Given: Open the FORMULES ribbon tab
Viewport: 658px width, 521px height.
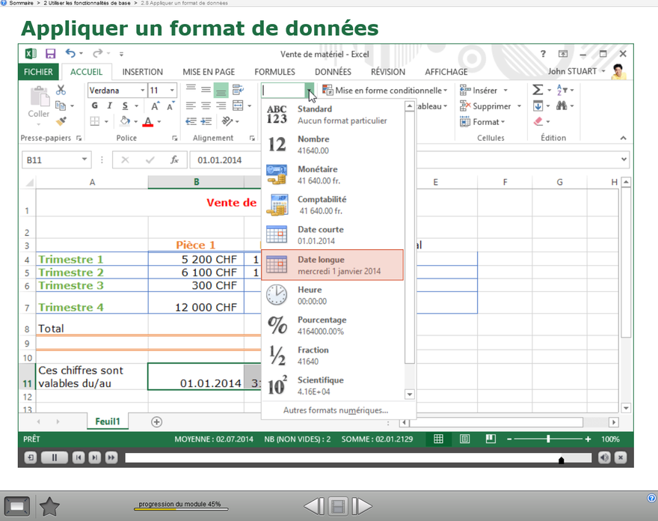Looking at the screenshot, I should pos(274,72).
